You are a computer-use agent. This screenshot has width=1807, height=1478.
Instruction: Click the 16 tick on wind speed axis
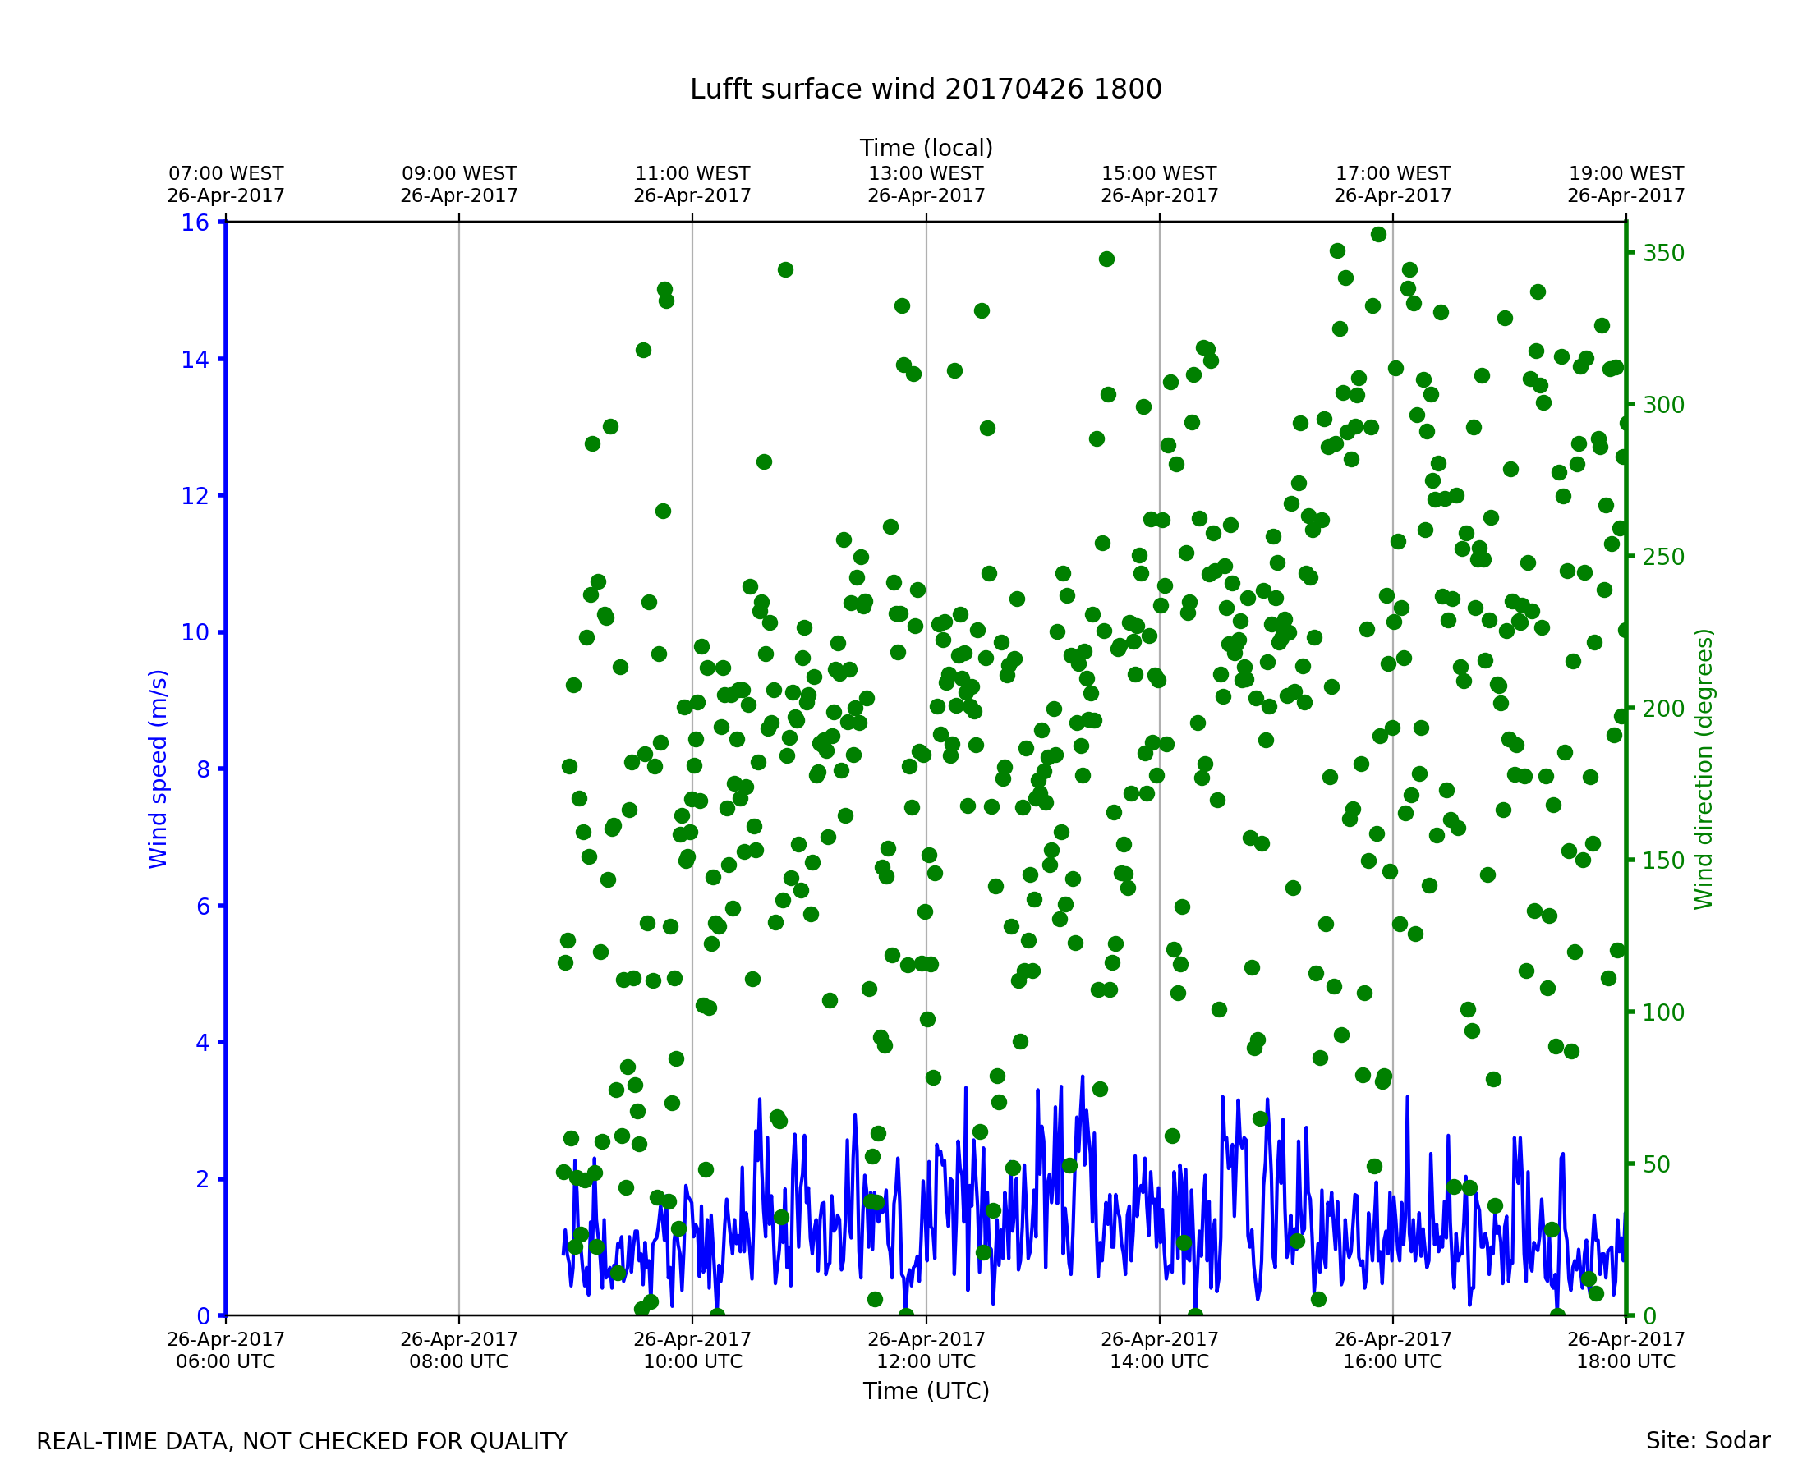(x=195, y=223)
